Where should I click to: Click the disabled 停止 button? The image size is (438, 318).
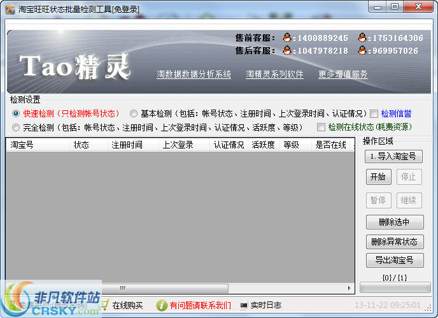point(409,177)
